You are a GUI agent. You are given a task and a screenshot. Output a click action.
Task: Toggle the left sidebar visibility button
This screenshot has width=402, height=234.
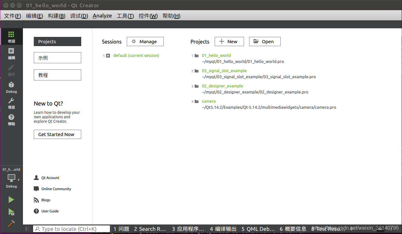tap(27, 229)
